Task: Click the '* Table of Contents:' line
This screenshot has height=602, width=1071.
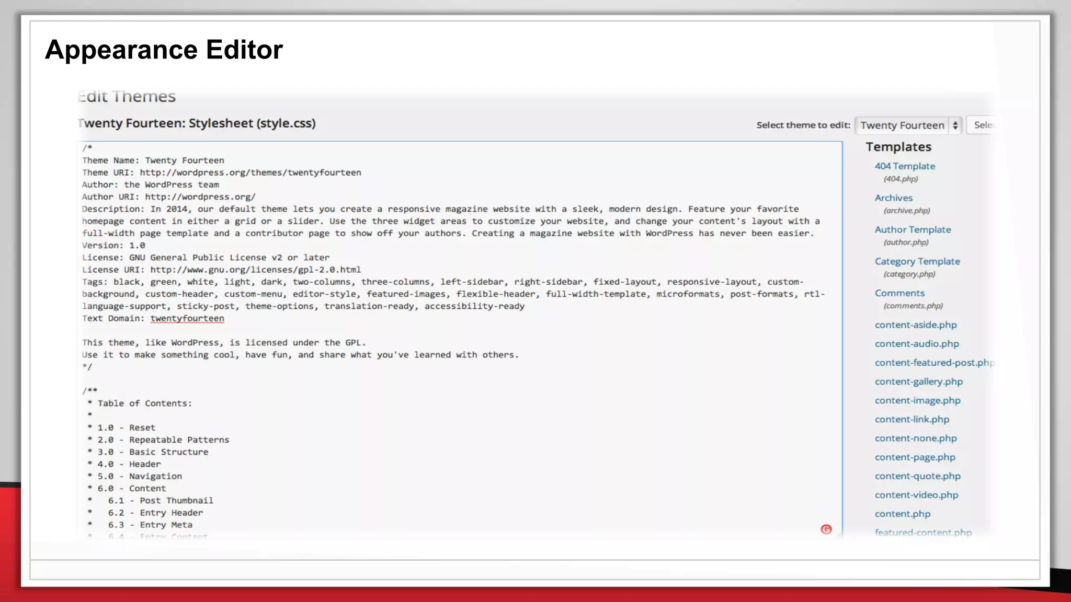Action: (140, 403)
